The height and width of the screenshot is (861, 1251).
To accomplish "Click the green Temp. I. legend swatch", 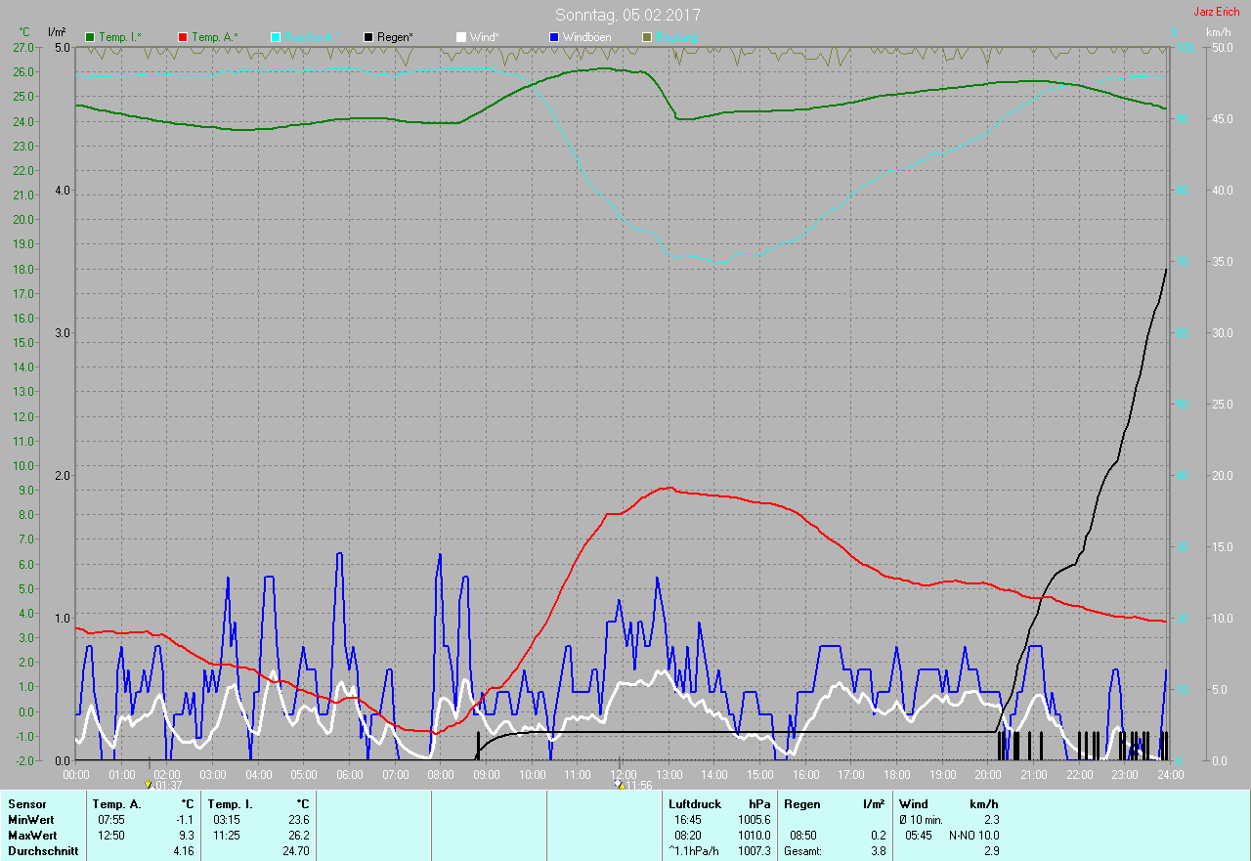I will (91, 37).
